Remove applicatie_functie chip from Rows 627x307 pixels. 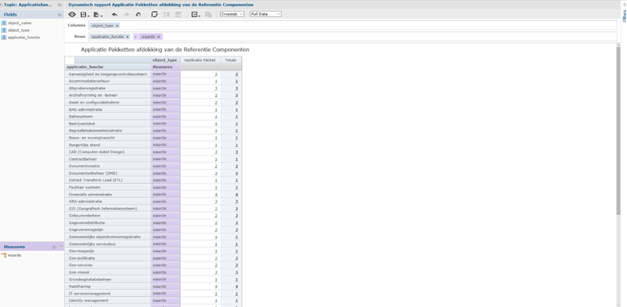tap(128, 37)
